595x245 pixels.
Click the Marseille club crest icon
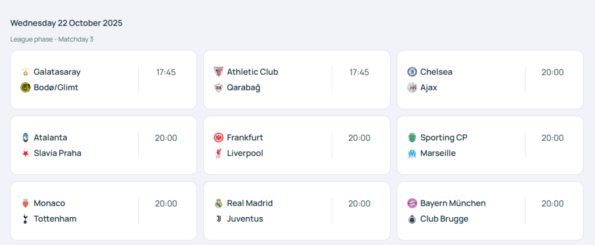[412, 153]
